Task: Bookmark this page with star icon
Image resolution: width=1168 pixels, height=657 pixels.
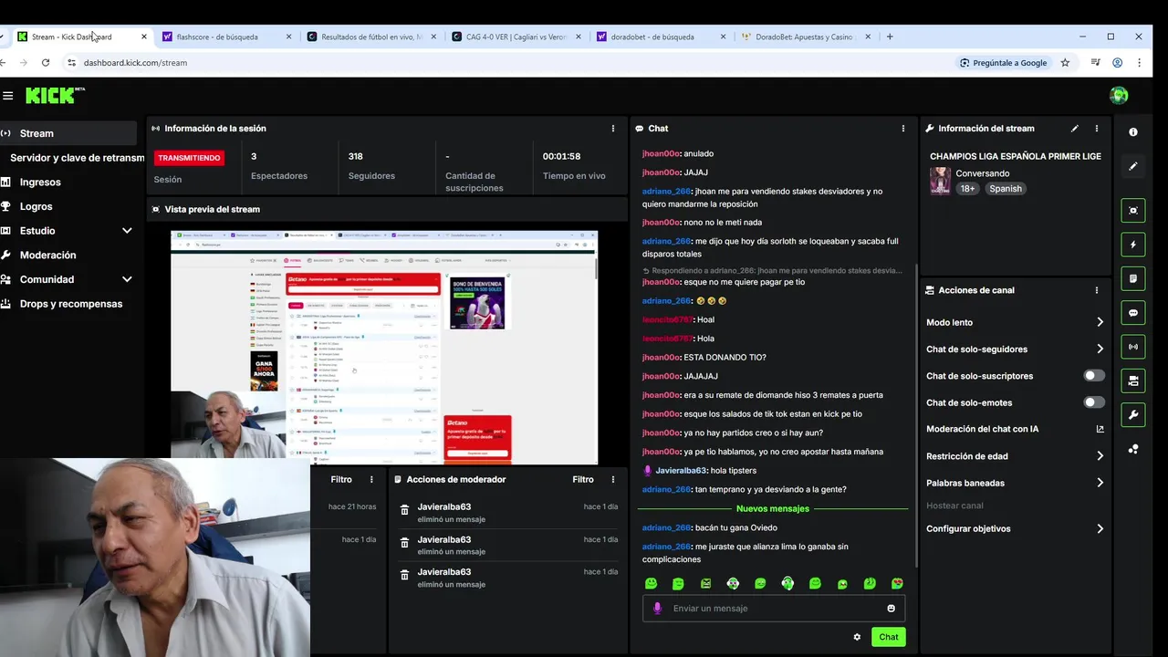Action: pyautogui.click(x=1065, y=63)
